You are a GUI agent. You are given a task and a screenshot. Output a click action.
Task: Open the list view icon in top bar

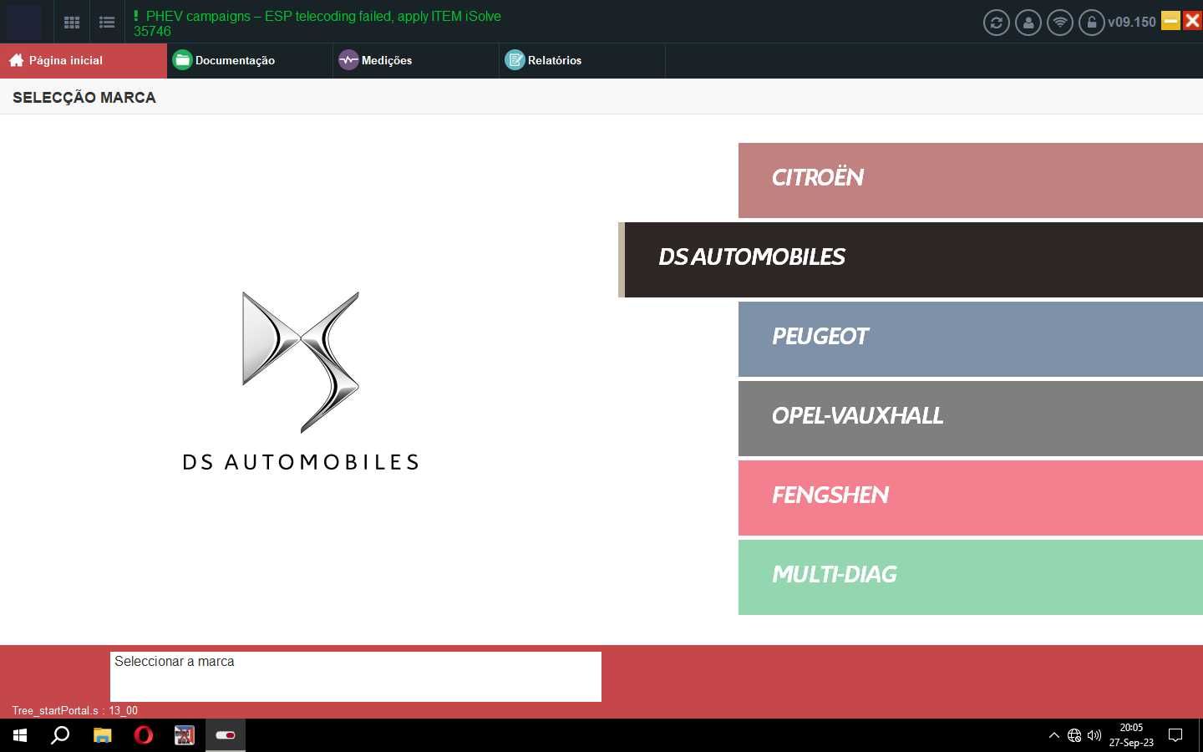click(x=107, y=23)
